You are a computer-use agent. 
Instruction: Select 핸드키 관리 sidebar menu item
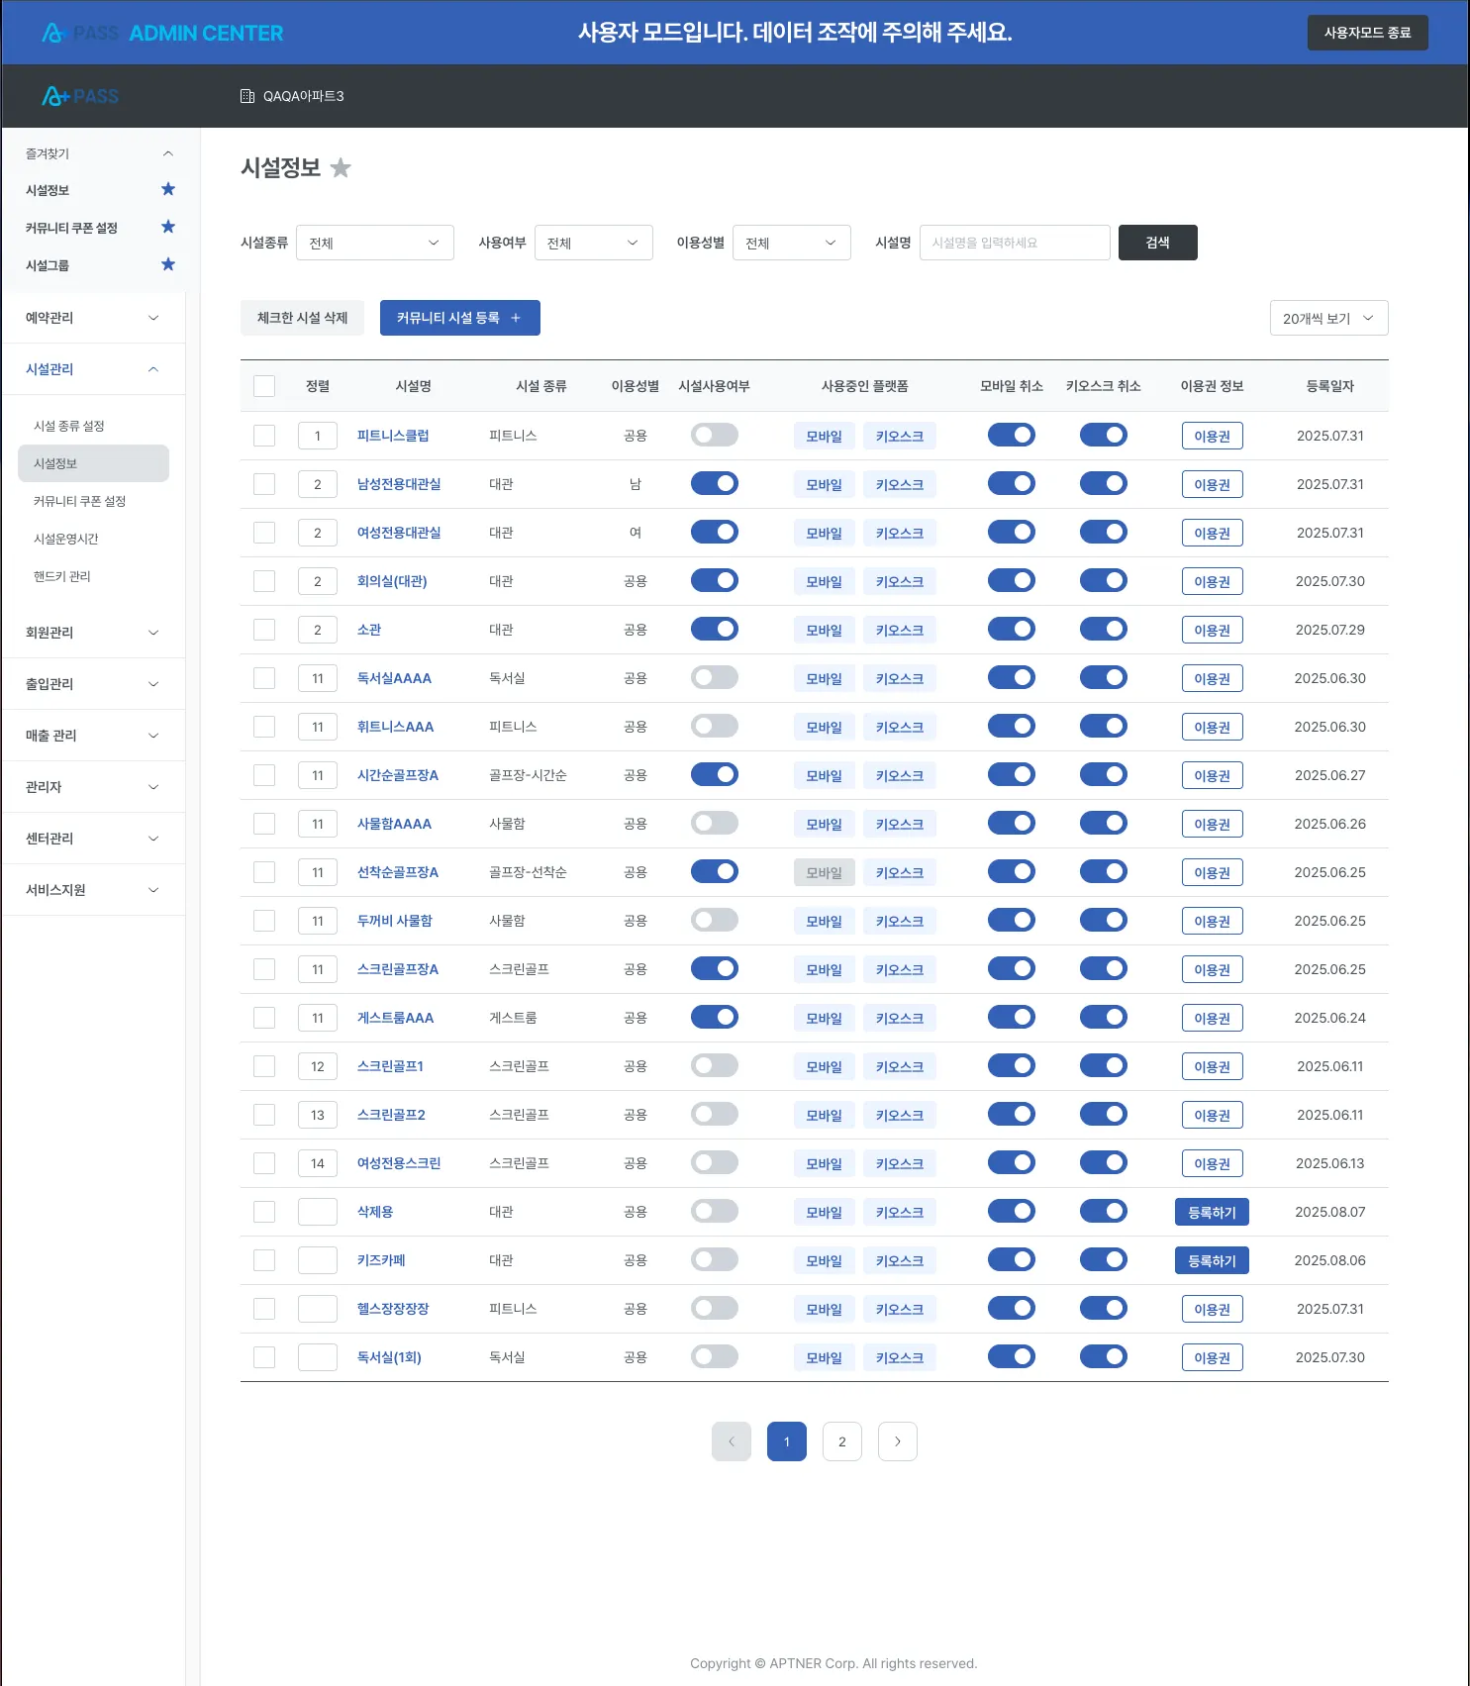62,576
